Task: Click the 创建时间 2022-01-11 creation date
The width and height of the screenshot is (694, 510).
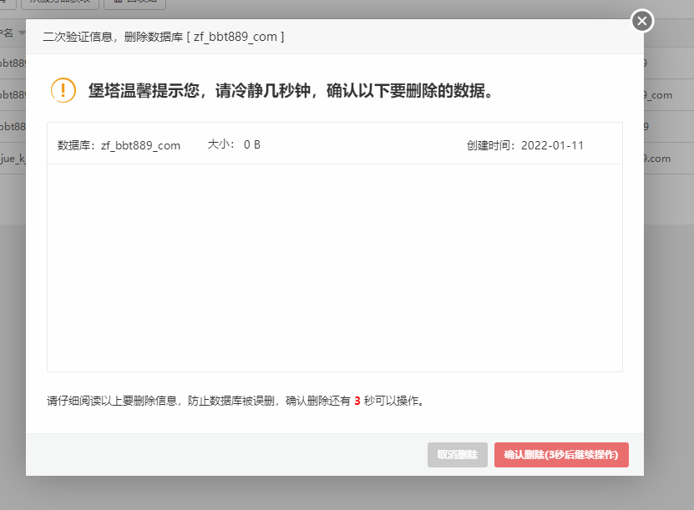Action: (525, 145)
